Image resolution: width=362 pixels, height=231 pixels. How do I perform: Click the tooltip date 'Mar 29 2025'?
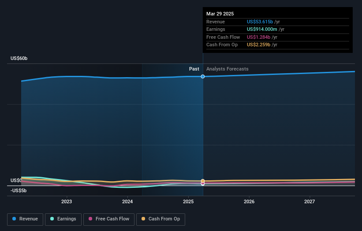click(220, 14)
